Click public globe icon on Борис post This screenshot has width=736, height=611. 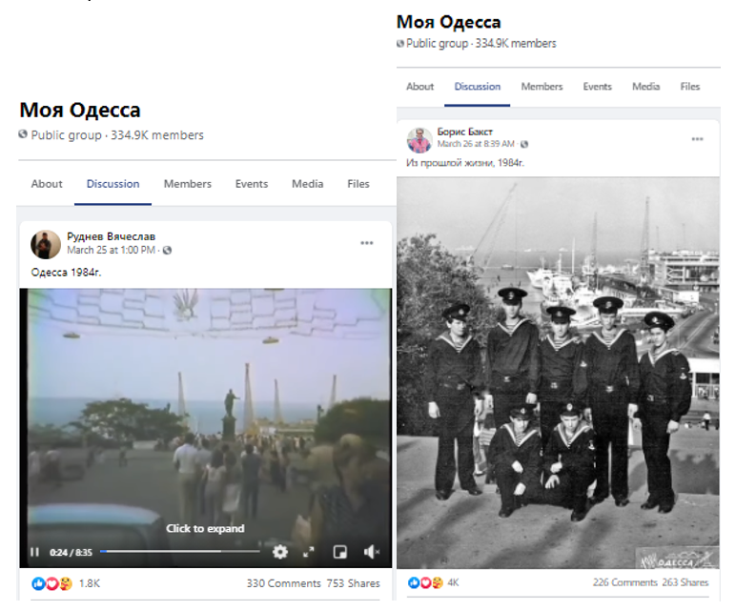pyautogui.click(x=524, y=144)
